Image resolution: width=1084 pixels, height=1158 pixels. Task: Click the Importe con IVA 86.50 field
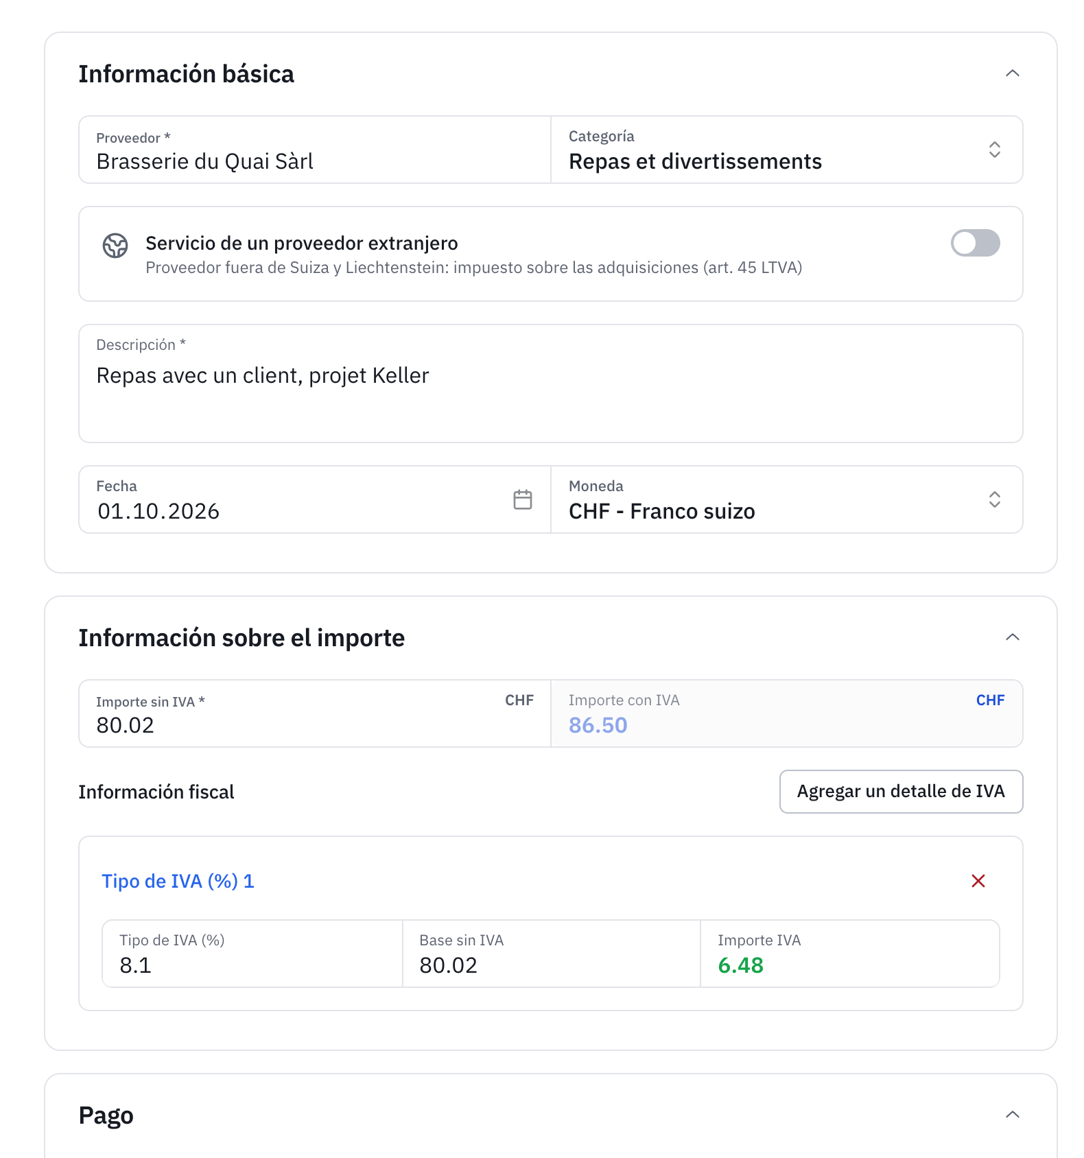[x=787, y=713]
